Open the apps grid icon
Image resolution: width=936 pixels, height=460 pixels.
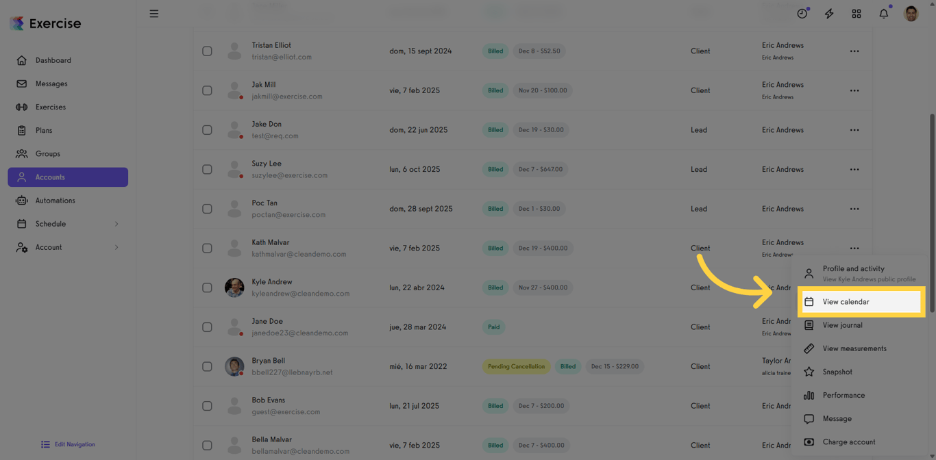857,14
